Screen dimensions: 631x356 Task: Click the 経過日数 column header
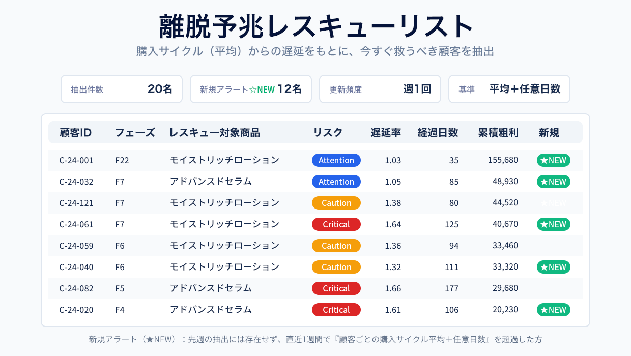pos(438,133)
